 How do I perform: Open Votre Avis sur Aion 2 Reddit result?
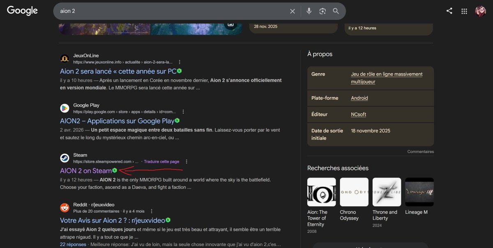[113, 221]
